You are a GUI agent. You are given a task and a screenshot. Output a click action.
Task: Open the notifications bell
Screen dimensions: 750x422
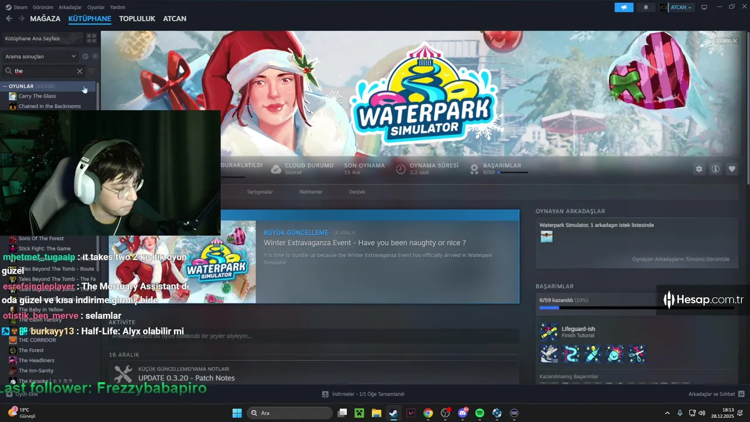tap(646, 7)
